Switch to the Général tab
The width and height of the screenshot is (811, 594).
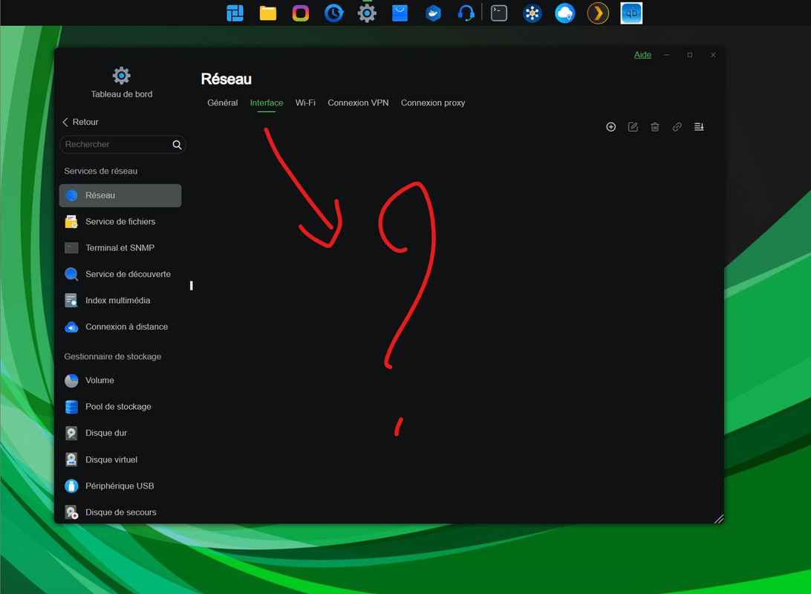(222, 103)
